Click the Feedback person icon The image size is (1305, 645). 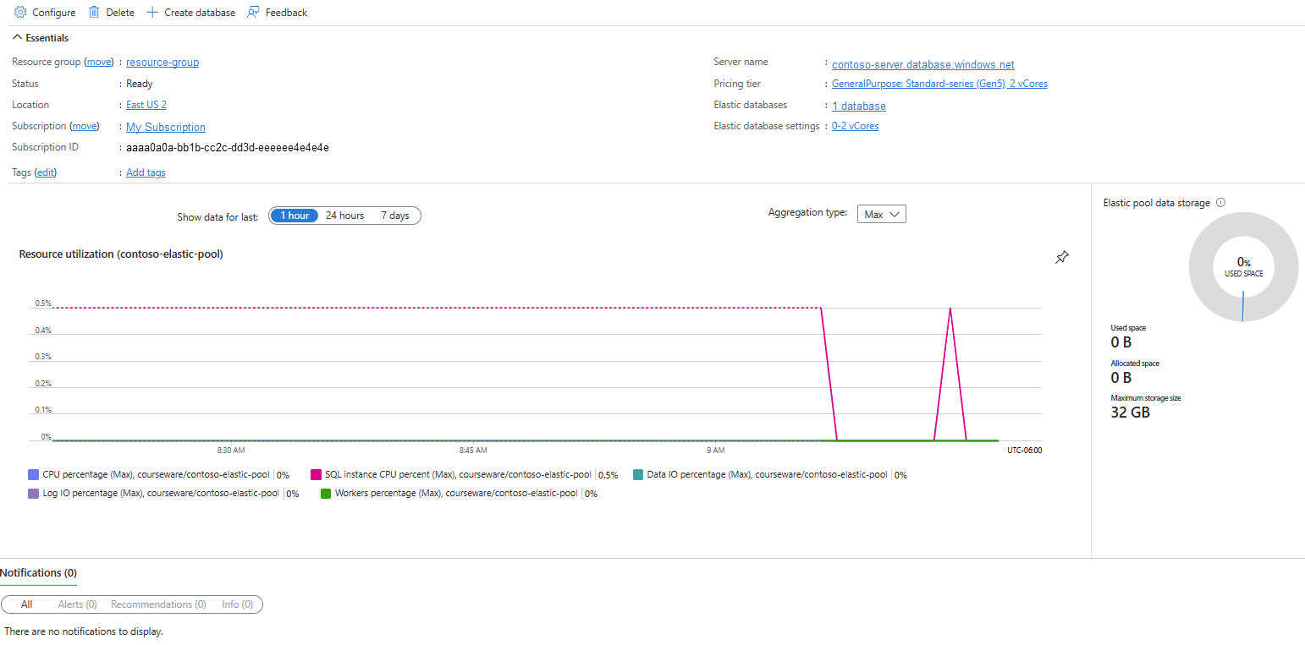[253, 13]
